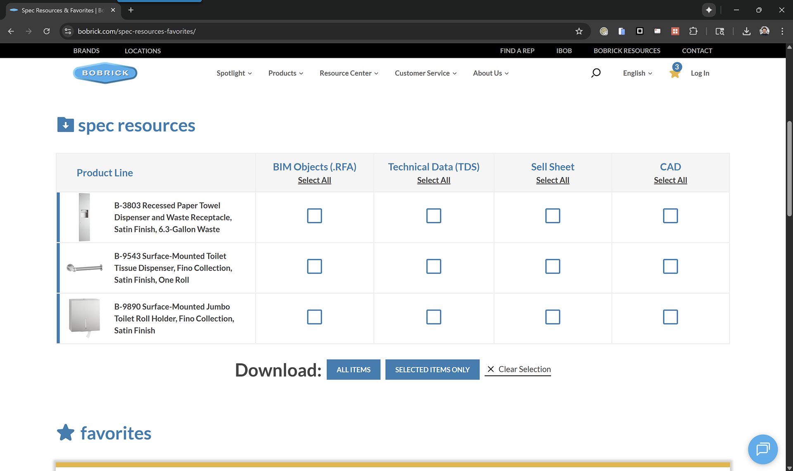Click SELECTED ITEMS ONLY download button

[432, 369]
